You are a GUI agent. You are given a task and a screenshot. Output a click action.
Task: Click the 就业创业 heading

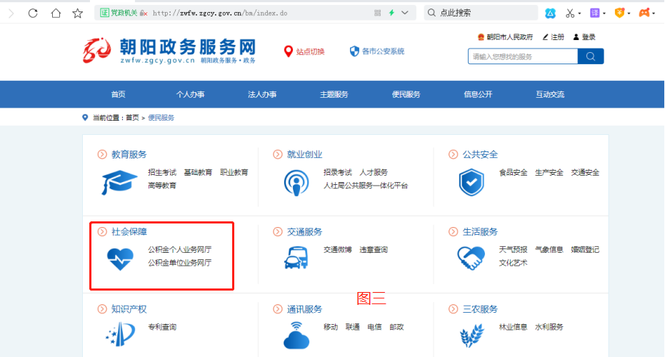(x=304, y=154)
